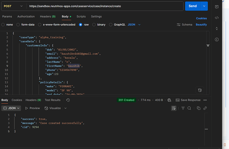The image size is (229, 149).
Task: Click the Schema button
Action: coord(185,25)
